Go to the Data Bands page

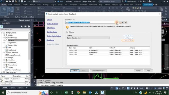click(x=50, y=40)
